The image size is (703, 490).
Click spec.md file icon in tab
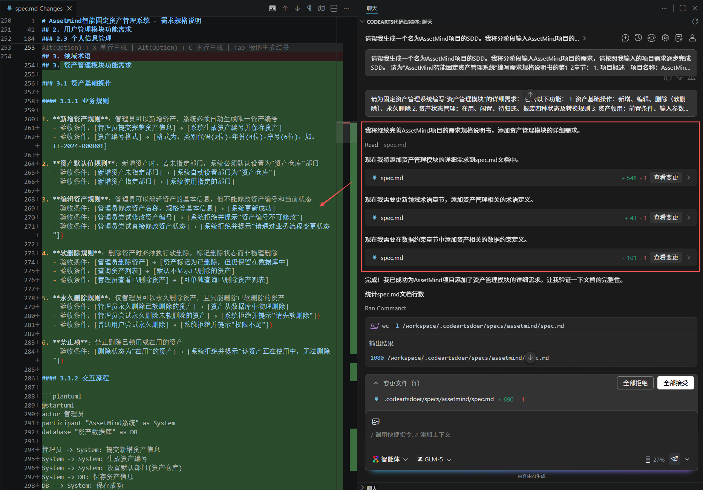click(x=9, y=8)
